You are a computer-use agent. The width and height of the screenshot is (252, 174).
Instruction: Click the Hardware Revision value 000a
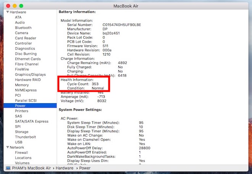point(107,50)
